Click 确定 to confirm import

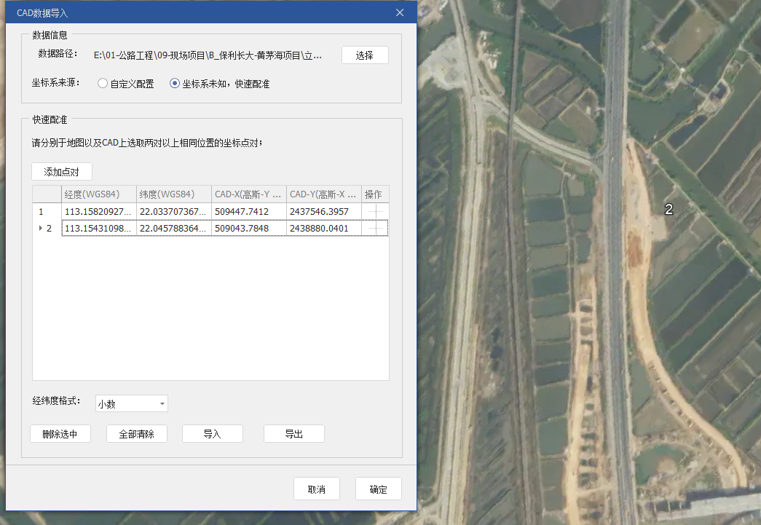pyautogui.click(x=378, y=489)
